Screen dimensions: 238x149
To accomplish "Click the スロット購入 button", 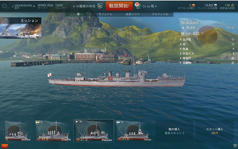I will point(214,131).
